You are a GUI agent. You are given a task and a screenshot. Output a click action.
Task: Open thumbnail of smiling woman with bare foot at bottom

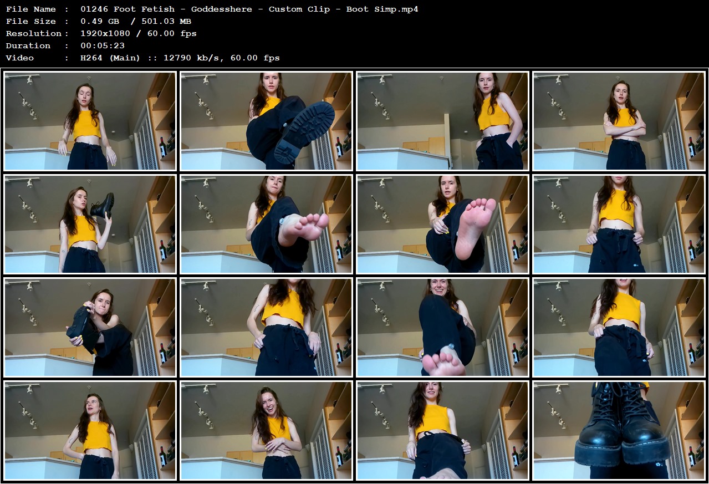pyautogui.click(x=442, y=327)
